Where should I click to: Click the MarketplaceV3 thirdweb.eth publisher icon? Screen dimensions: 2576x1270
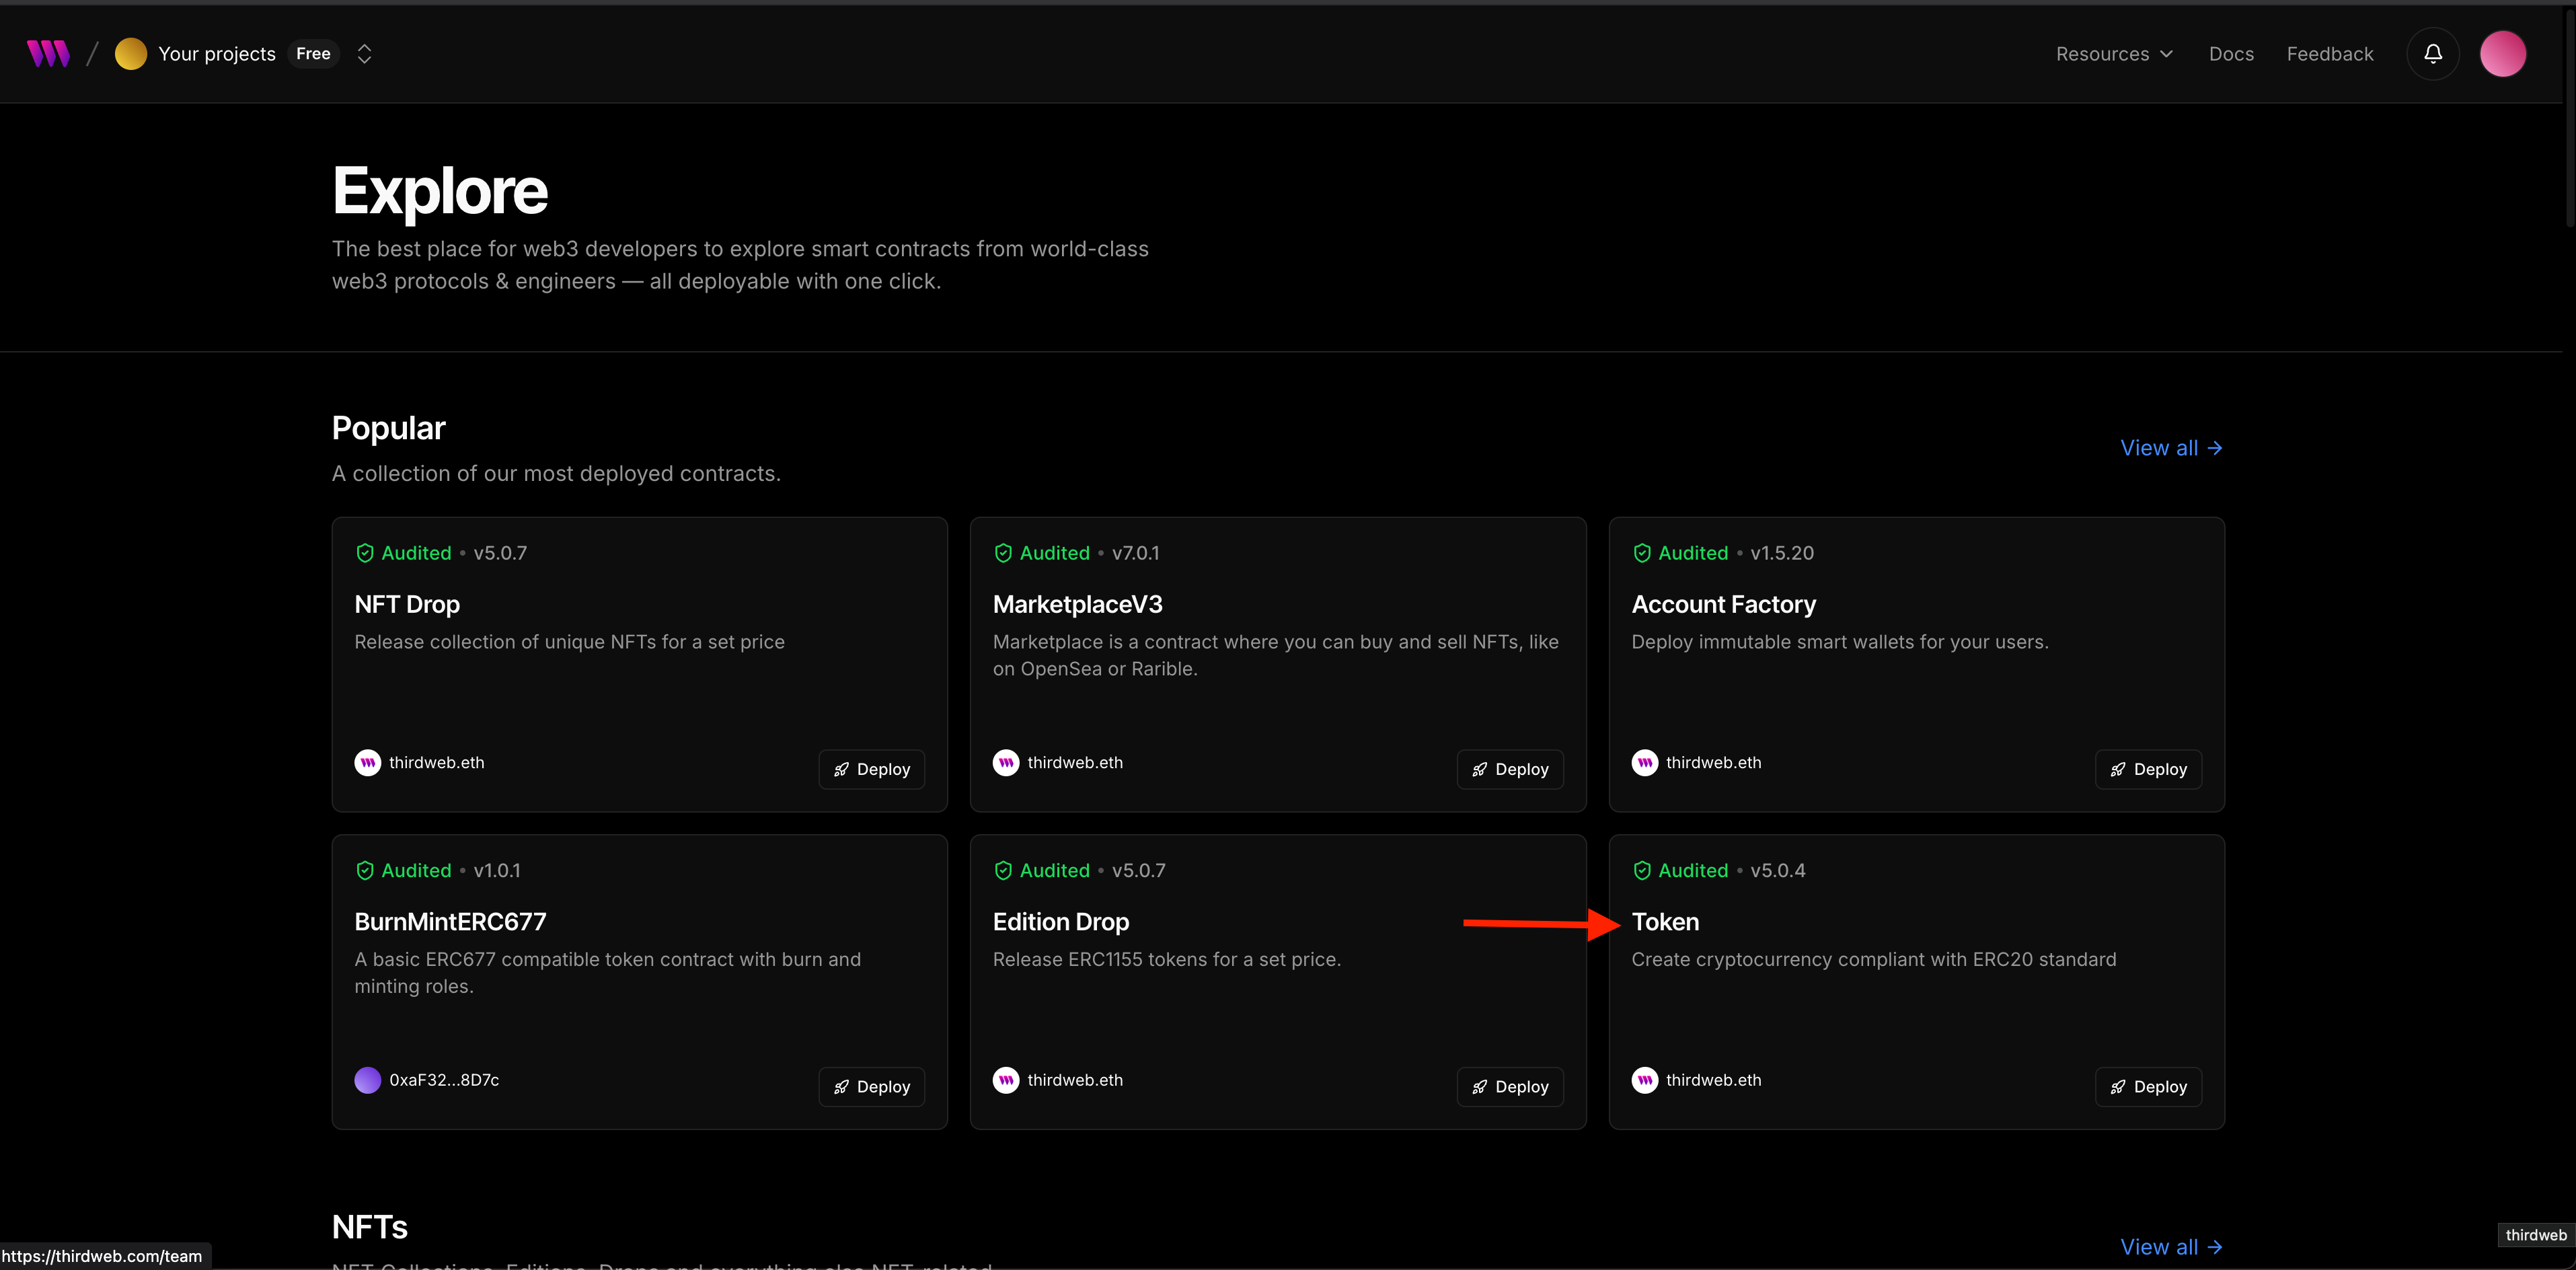(1006, 763)
